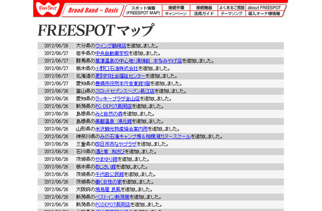Open the PCDEPOT長岡店 link in last row

click(x=113, y=205)
